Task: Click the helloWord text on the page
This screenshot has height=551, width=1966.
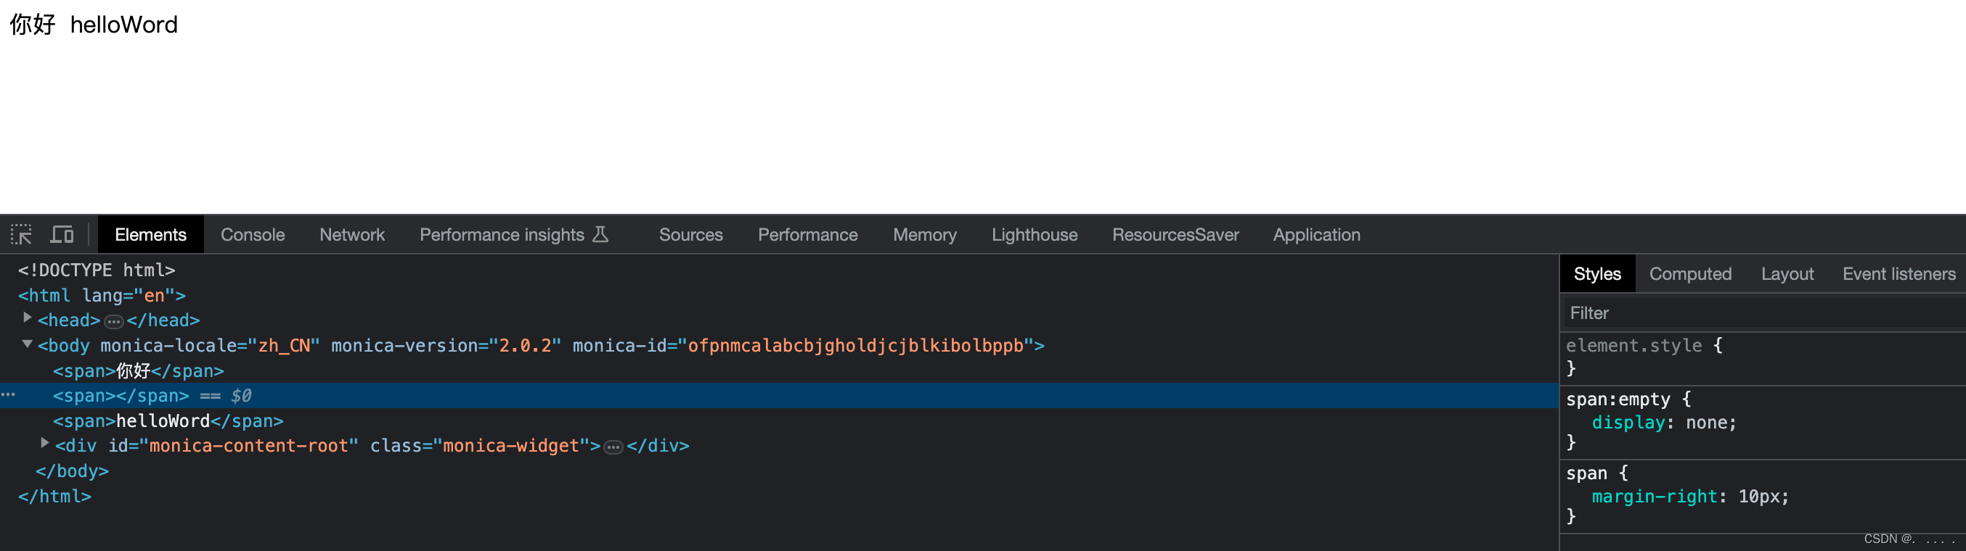Action: pos(123,25)
